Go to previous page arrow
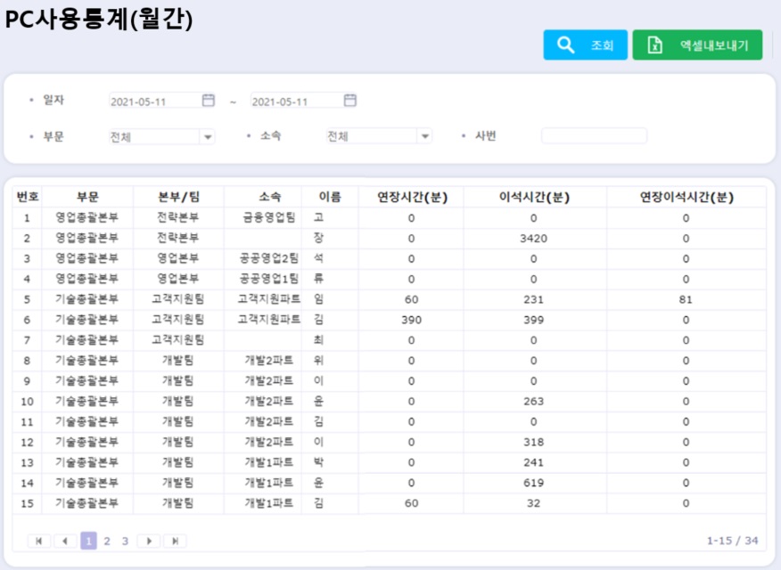Image resolution: width=781 pixels, height=570 pixels. [x=65, y=541]
